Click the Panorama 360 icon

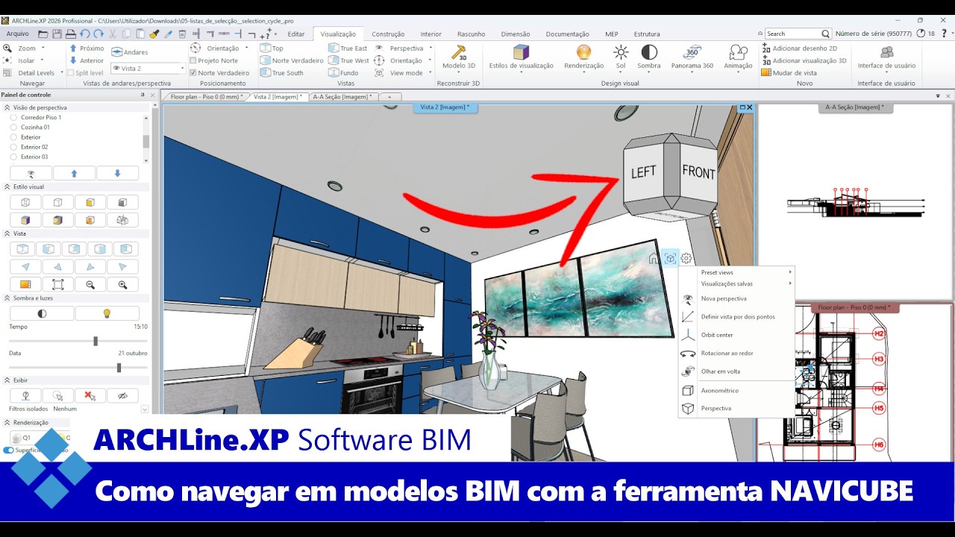click(x=692, y=52)
